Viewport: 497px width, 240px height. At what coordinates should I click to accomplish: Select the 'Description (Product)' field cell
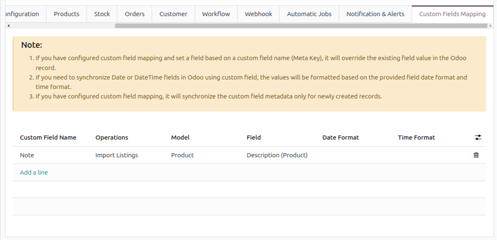click(x=281, y=155)
